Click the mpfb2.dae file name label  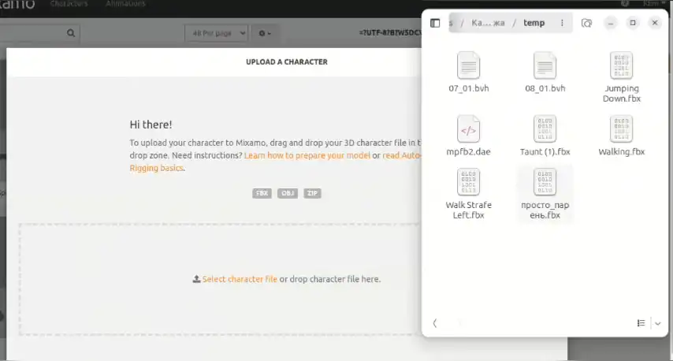[x=468, y=151]
